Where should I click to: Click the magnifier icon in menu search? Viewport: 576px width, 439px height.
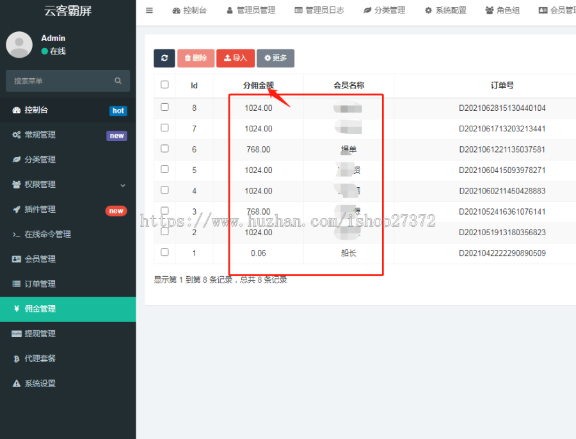(x=118, y=81)
